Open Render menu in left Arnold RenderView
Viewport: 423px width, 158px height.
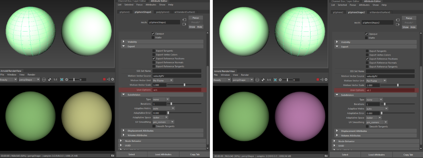click(x=32, y=75)
